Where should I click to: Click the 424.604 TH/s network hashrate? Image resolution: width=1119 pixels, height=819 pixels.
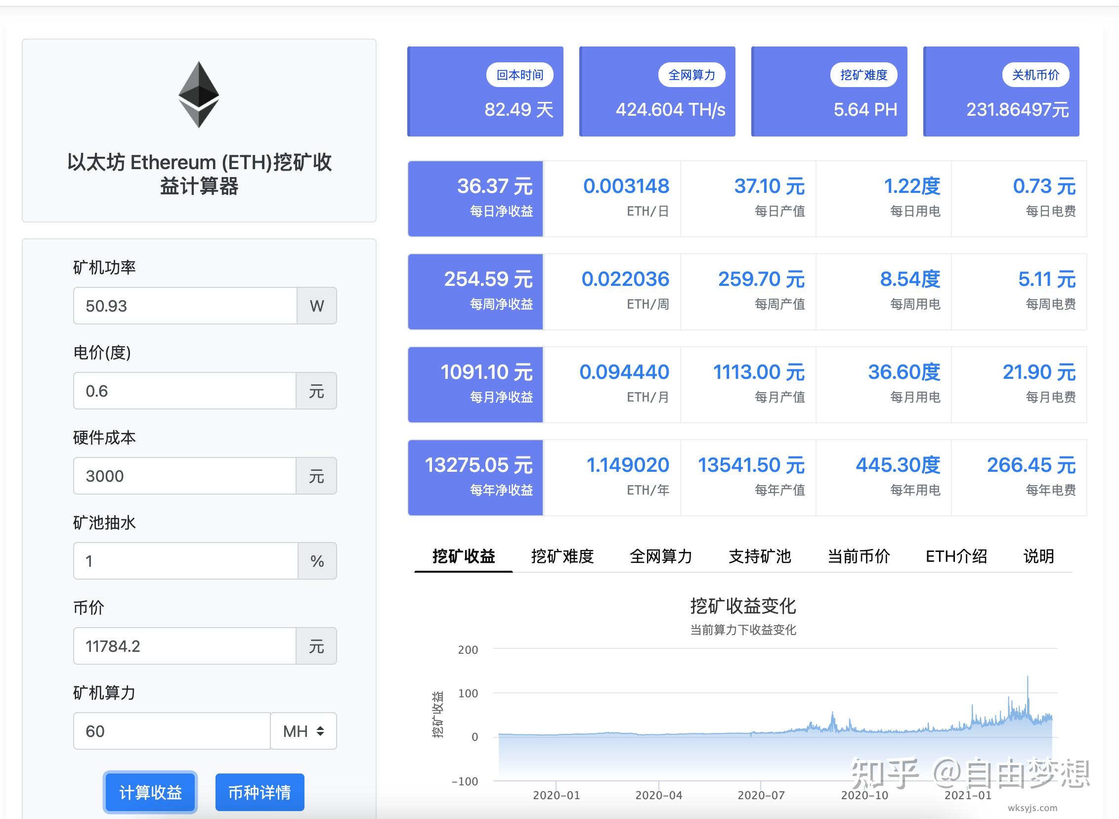(x=670, y=110)
